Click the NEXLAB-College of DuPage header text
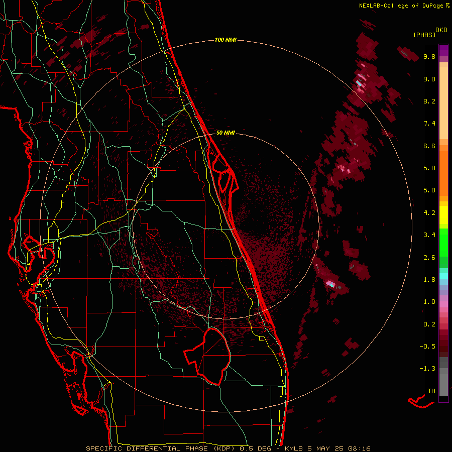 click(x=401, y=6)
